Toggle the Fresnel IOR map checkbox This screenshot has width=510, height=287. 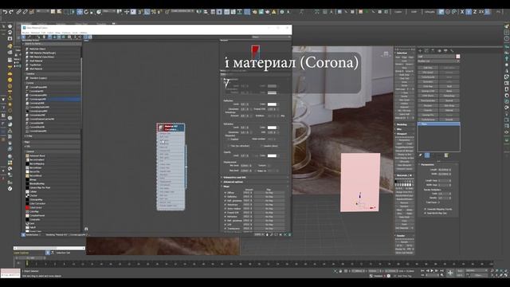pyautogui.click(x=225, y=213)
